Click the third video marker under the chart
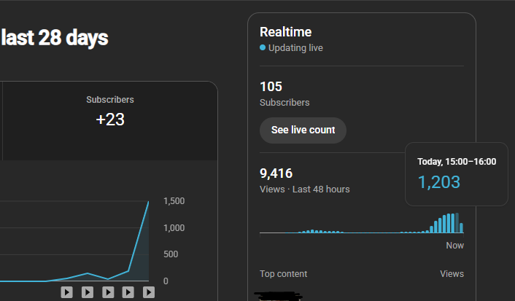Viewport: 515px width, 301px height. [x=108, y=292]
